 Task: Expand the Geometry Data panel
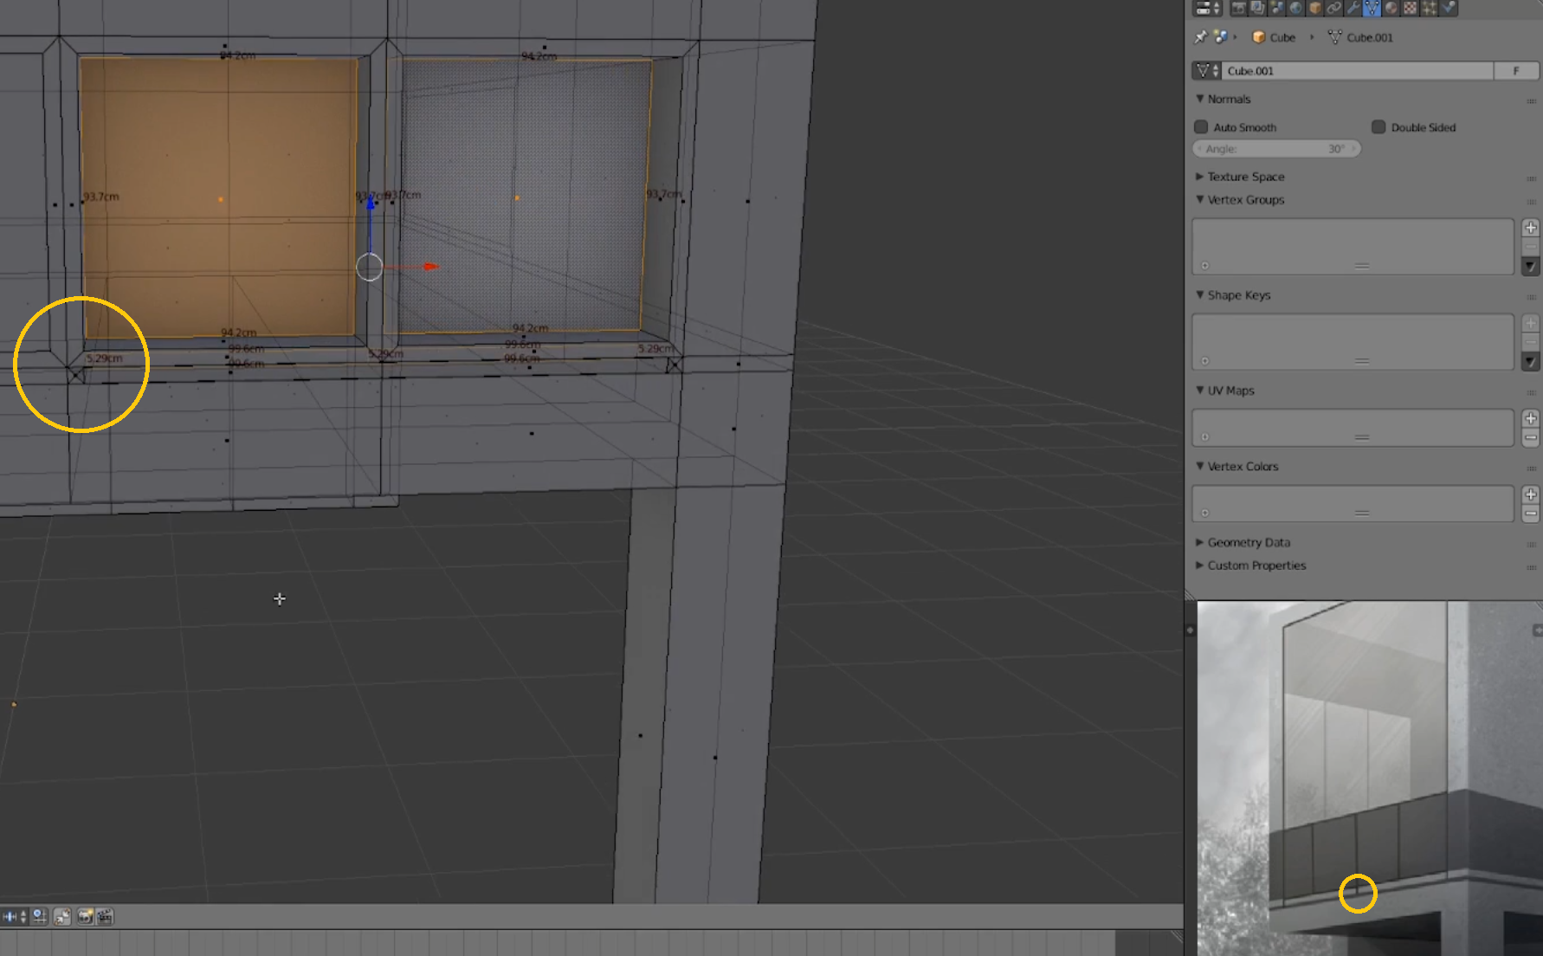(x=1245, y=542)
